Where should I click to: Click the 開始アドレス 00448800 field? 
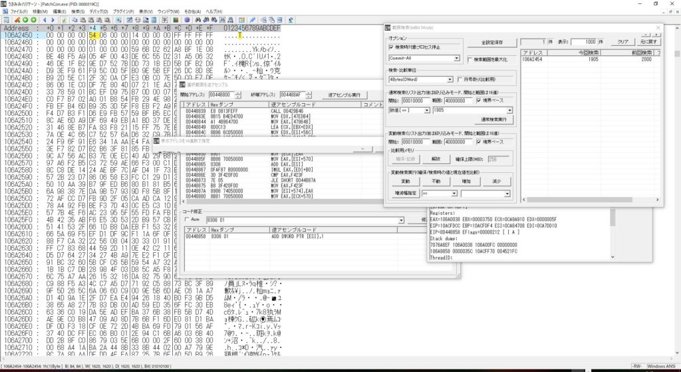[221, 94]
